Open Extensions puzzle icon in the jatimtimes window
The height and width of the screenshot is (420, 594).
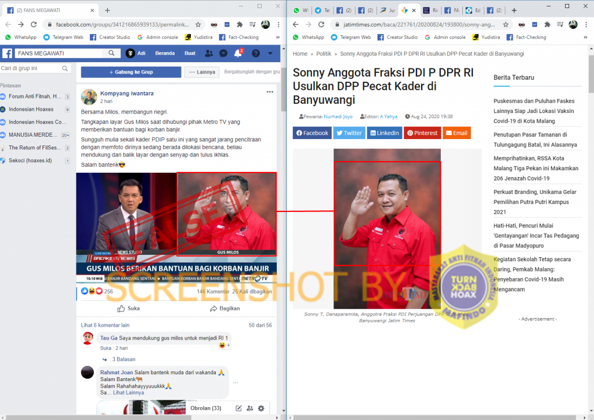pyautogui.click(x=547, y=24)
